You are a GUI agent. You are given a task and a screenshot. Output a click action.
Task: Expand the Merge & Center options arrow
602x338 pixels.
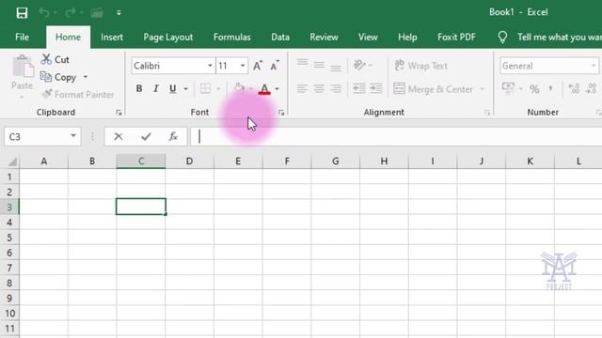tap(482, 89)
